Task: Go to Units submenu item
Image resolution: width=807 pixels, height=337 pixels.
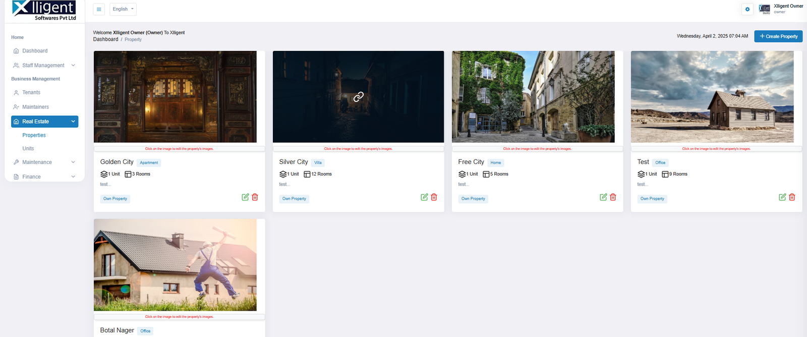Action: [x=28, y=148]
